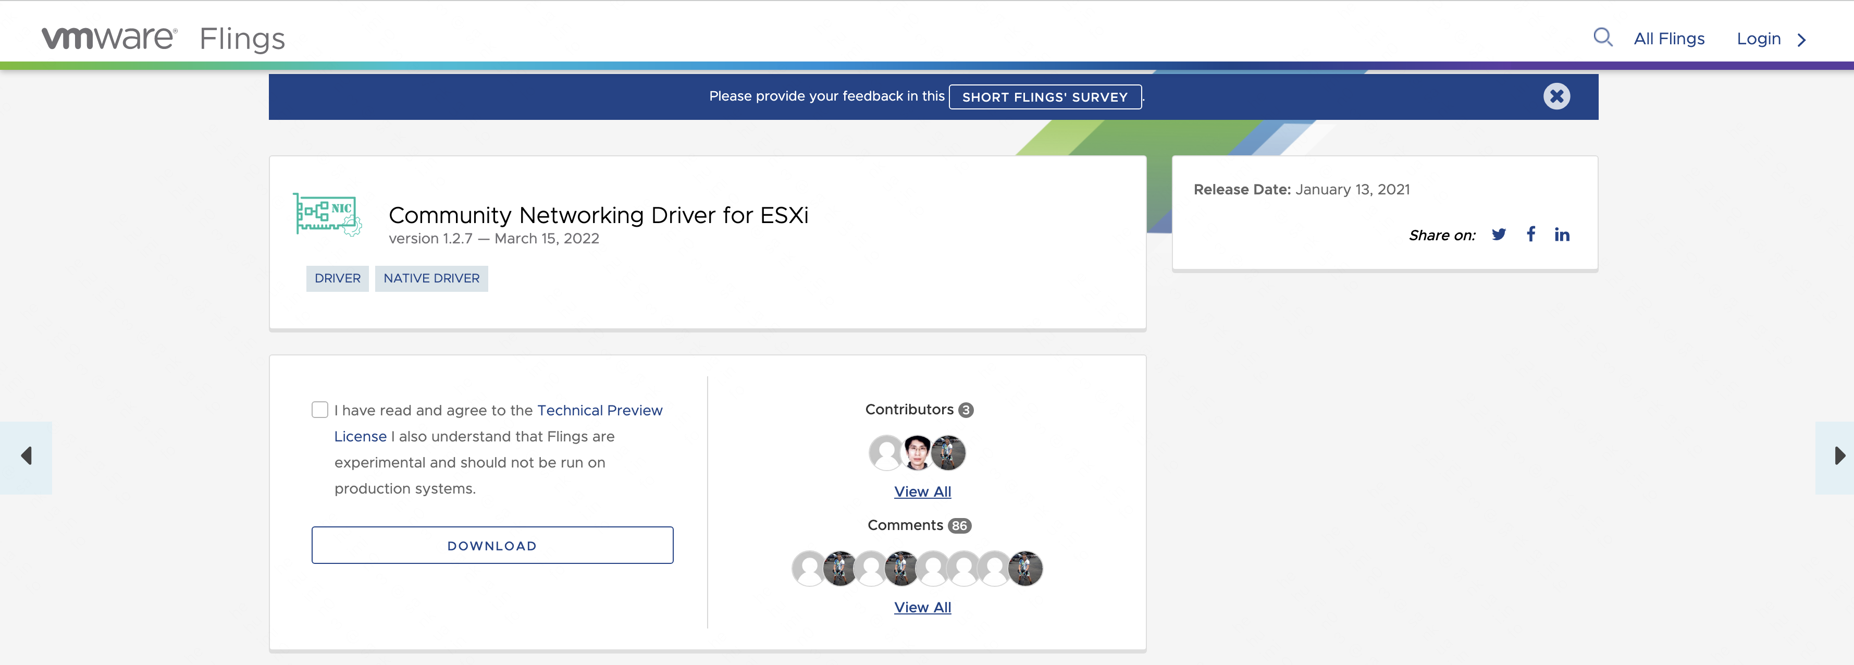Click the NIC card fling icon
1854x665 pixels.
point(327,214)
